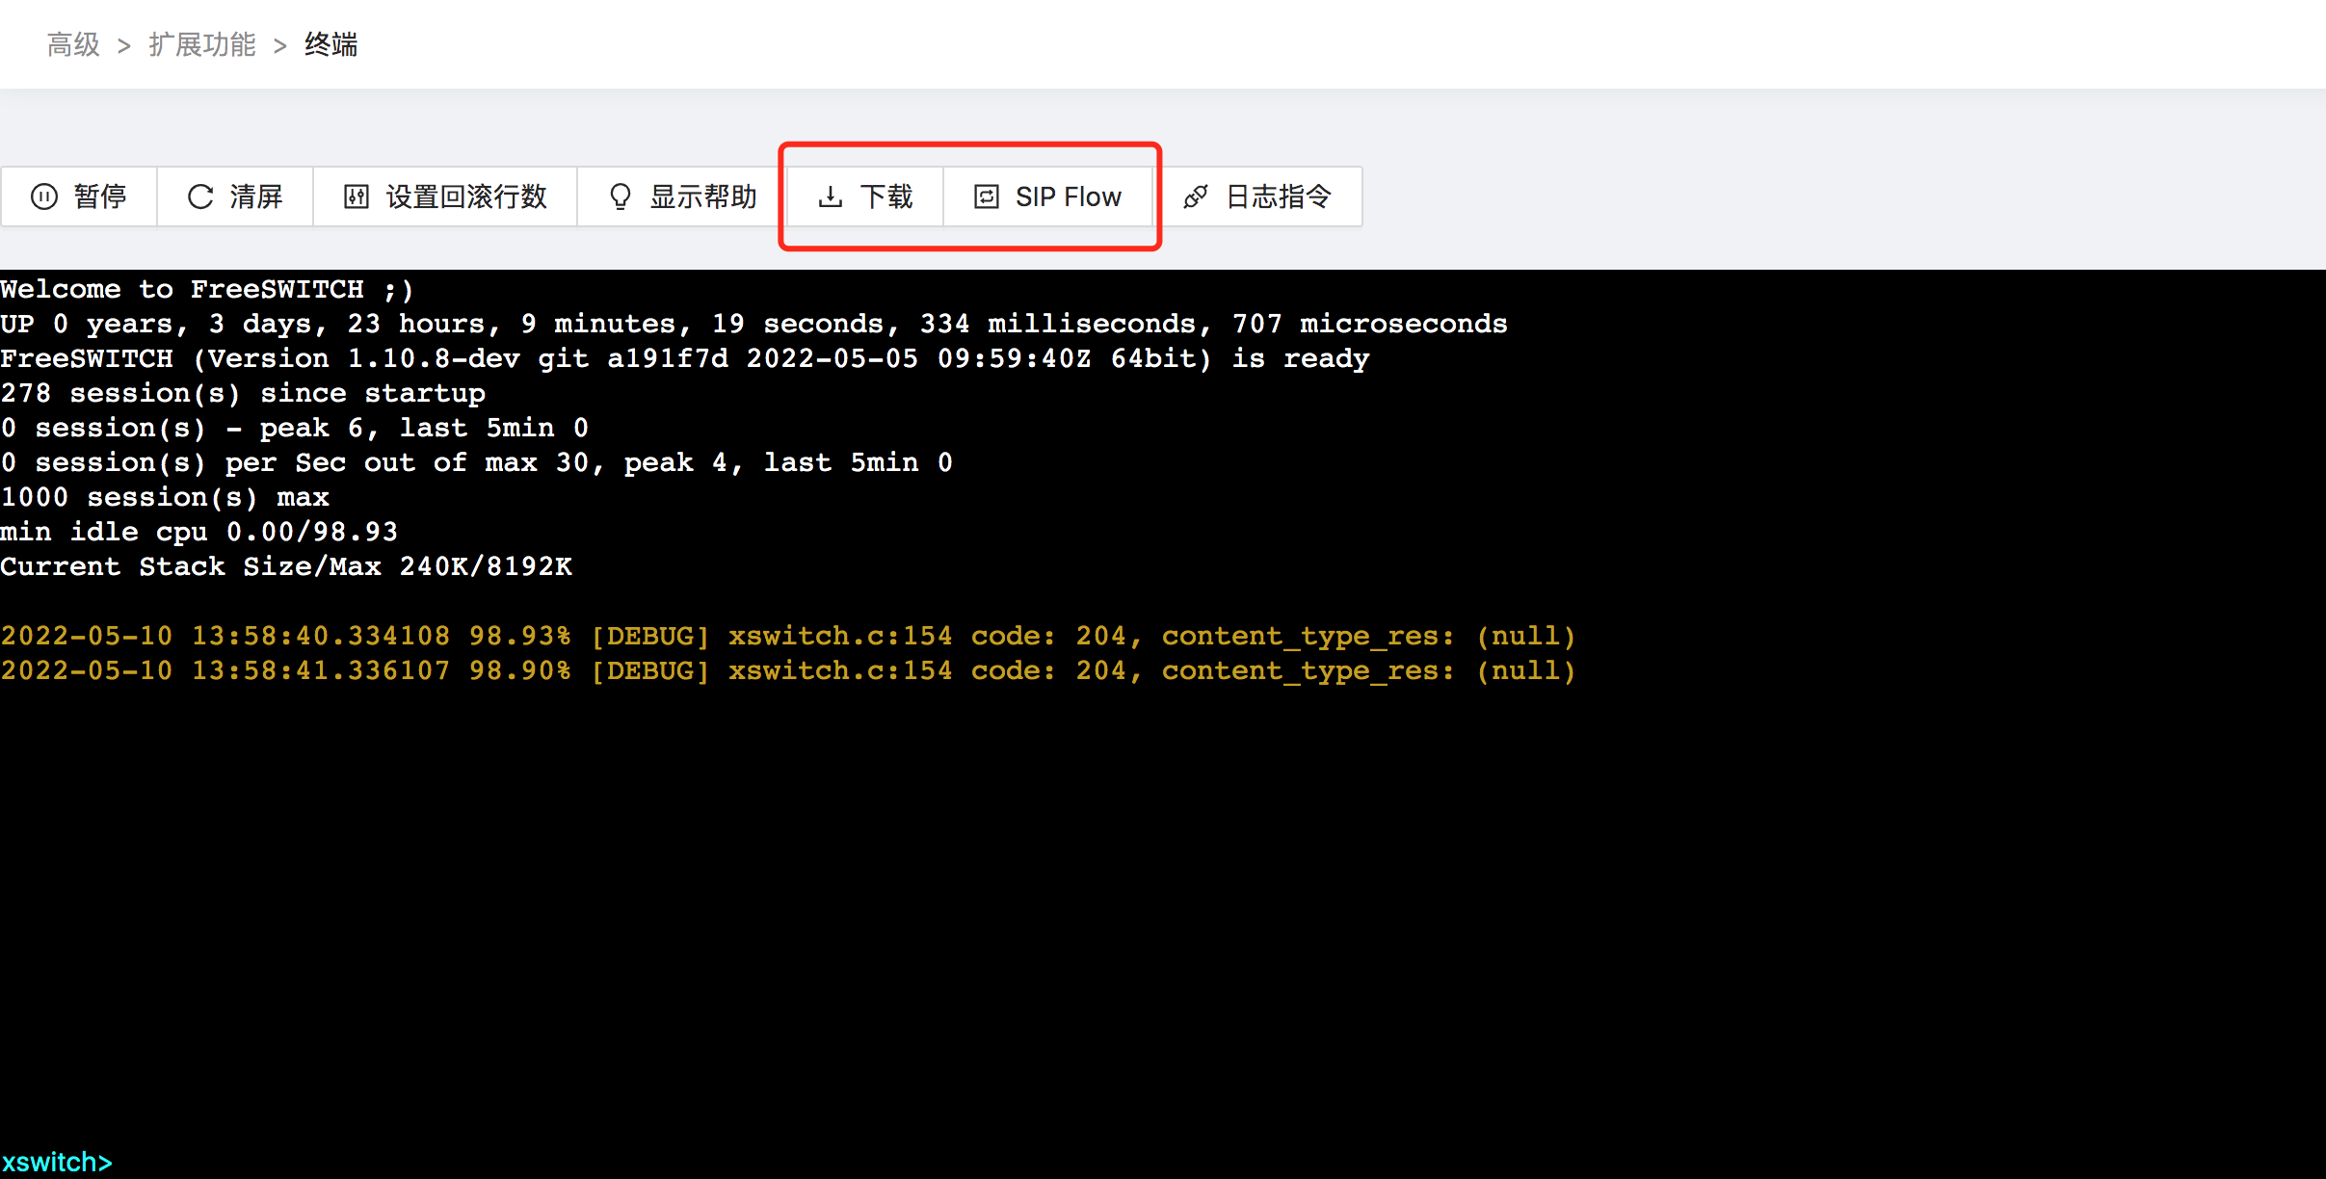The width and height of the screenshot is (2326, 1179).
Task: Click the 'min idle cpu 0.00/98.93' line
Action: tap(199, 532)
